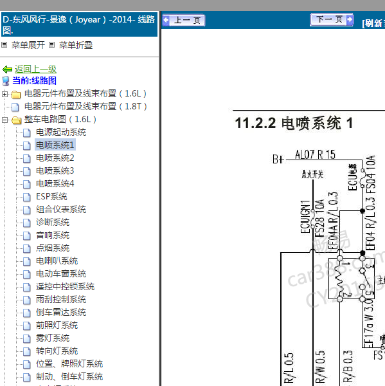Click page icon next to 诊断系统
Screen dimensions: 385x386
(x=27, y=223)
